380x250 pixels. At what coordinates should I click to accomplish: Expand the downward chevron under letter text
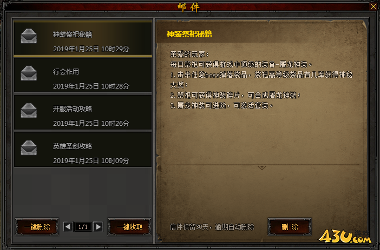tap(262, 167)
